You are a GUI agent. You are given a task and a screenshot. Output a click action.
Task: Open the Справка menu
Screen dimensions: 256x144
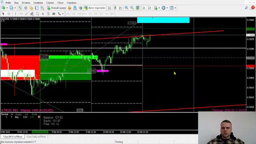[72, 3]
